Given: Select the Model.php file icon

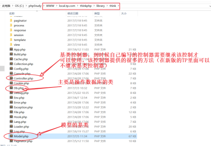Looking at the screenshot, I should (x=11, y=136).
